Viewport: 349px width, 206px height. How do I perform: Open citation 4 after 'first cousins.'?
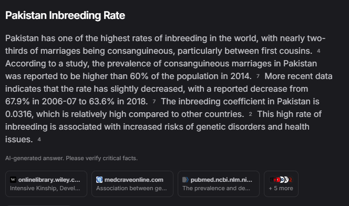pyautogui.click(x=319, y=51)
